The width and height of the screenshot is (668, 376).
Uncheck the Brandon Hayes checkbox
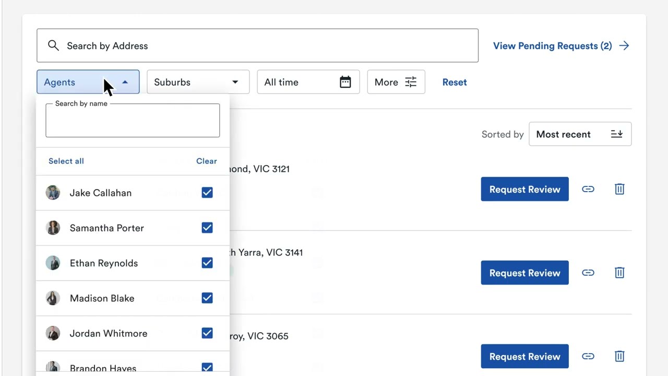tap(207, 368)
